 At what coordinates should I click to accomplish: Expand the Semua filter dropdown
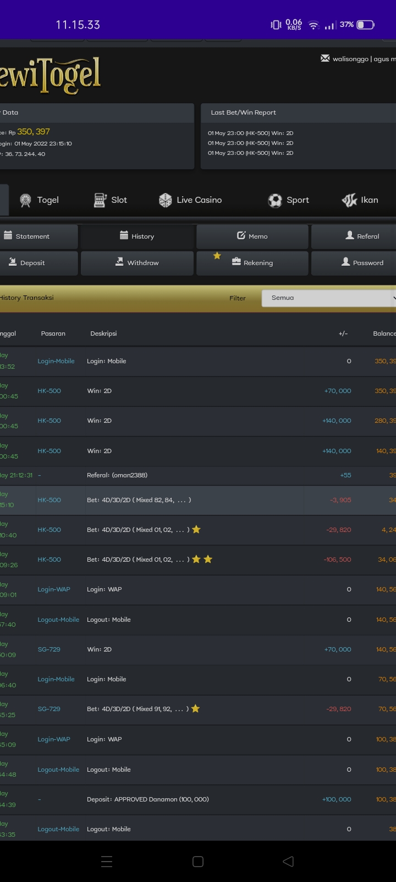click(x=329, y=298)
